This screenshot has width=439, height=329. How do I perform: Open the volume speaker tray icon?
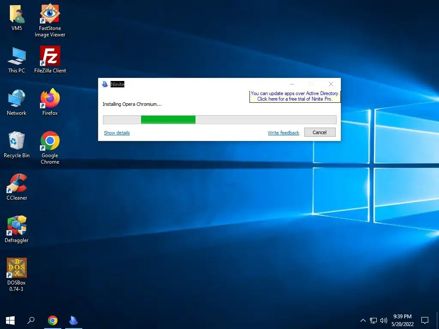[384, 320]
